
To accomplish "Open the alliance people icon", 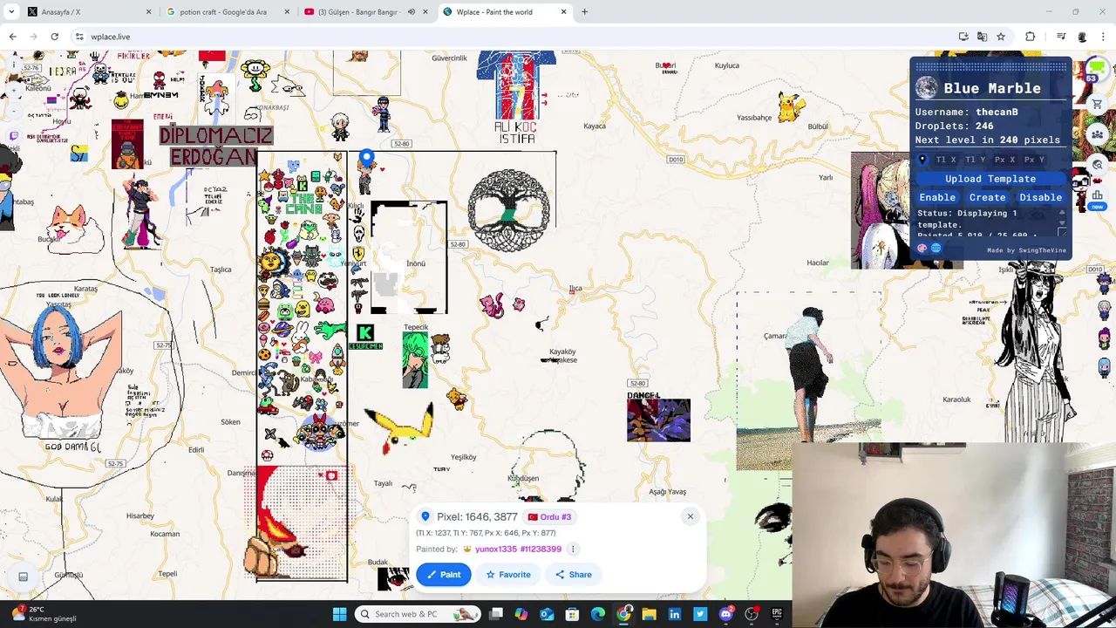I will (x=1097, y=134).
